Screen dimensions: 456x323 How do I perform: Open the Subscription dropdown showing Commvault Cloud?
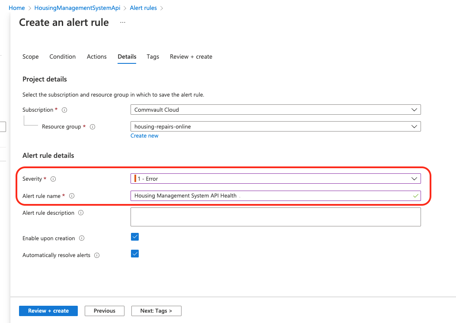coord(276,110)
